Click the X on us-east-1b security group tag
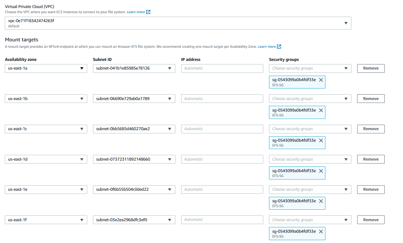The height and width of the screenshot is (243, 403). click(321, 110)
